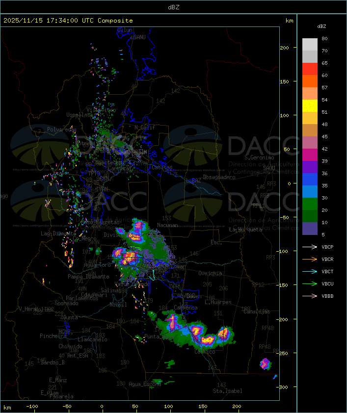
Task: Click the VBCP legend label
Action: click(x=327, y=247)
